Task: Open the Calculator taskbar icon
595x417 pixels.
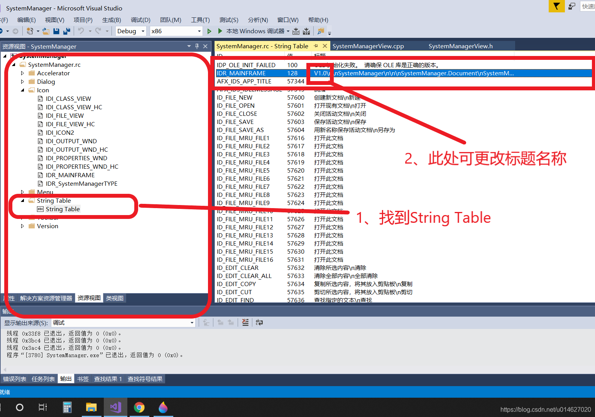Action: 67,407
